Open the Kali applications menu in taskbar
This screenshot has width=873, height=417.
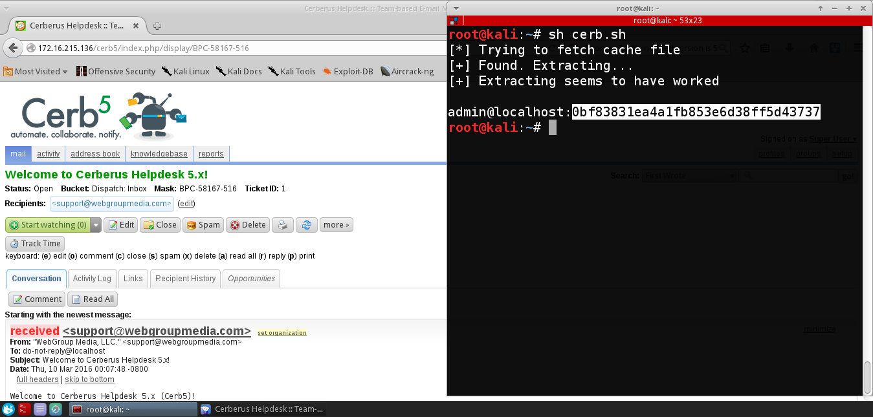click(8, 409)
